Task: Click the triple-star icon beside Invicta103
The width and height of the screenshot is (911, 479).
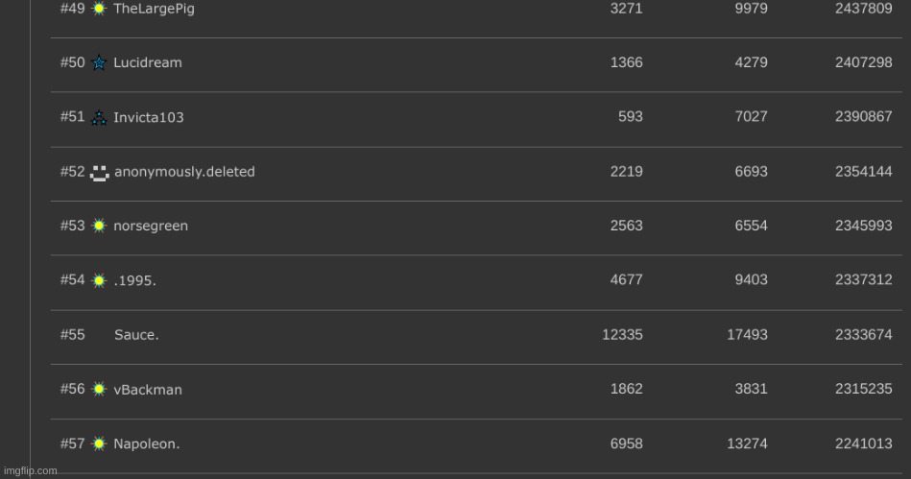Action: click(x=99, y=118)
